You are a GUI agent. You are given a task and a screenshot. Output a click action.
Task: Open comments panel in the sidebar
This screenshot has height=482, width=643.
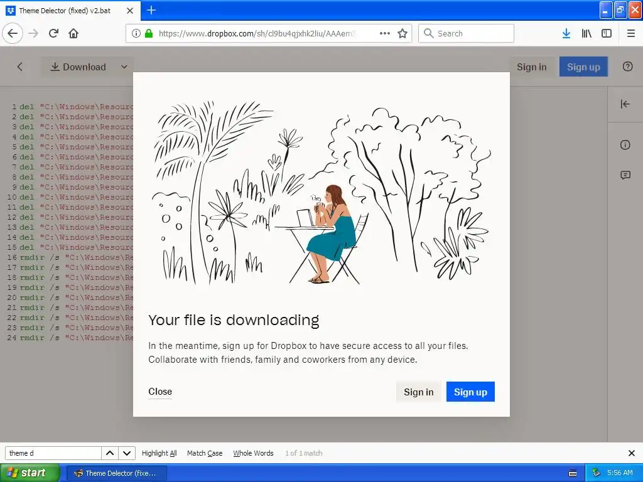625,176
